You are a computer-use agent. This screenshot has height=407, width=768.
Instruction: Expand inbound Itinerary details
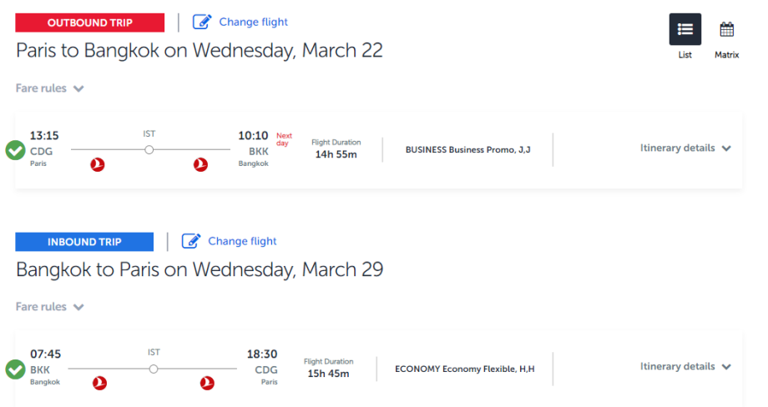[685, 367]
